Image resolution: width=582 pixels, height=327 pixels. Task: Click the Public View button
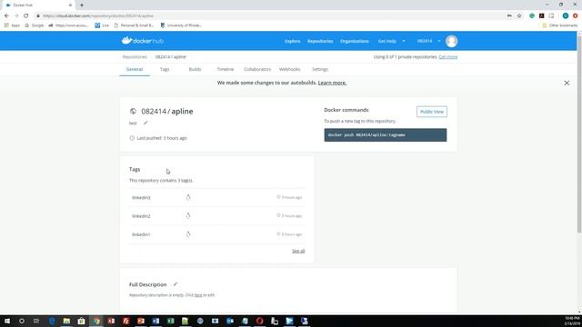432,112
